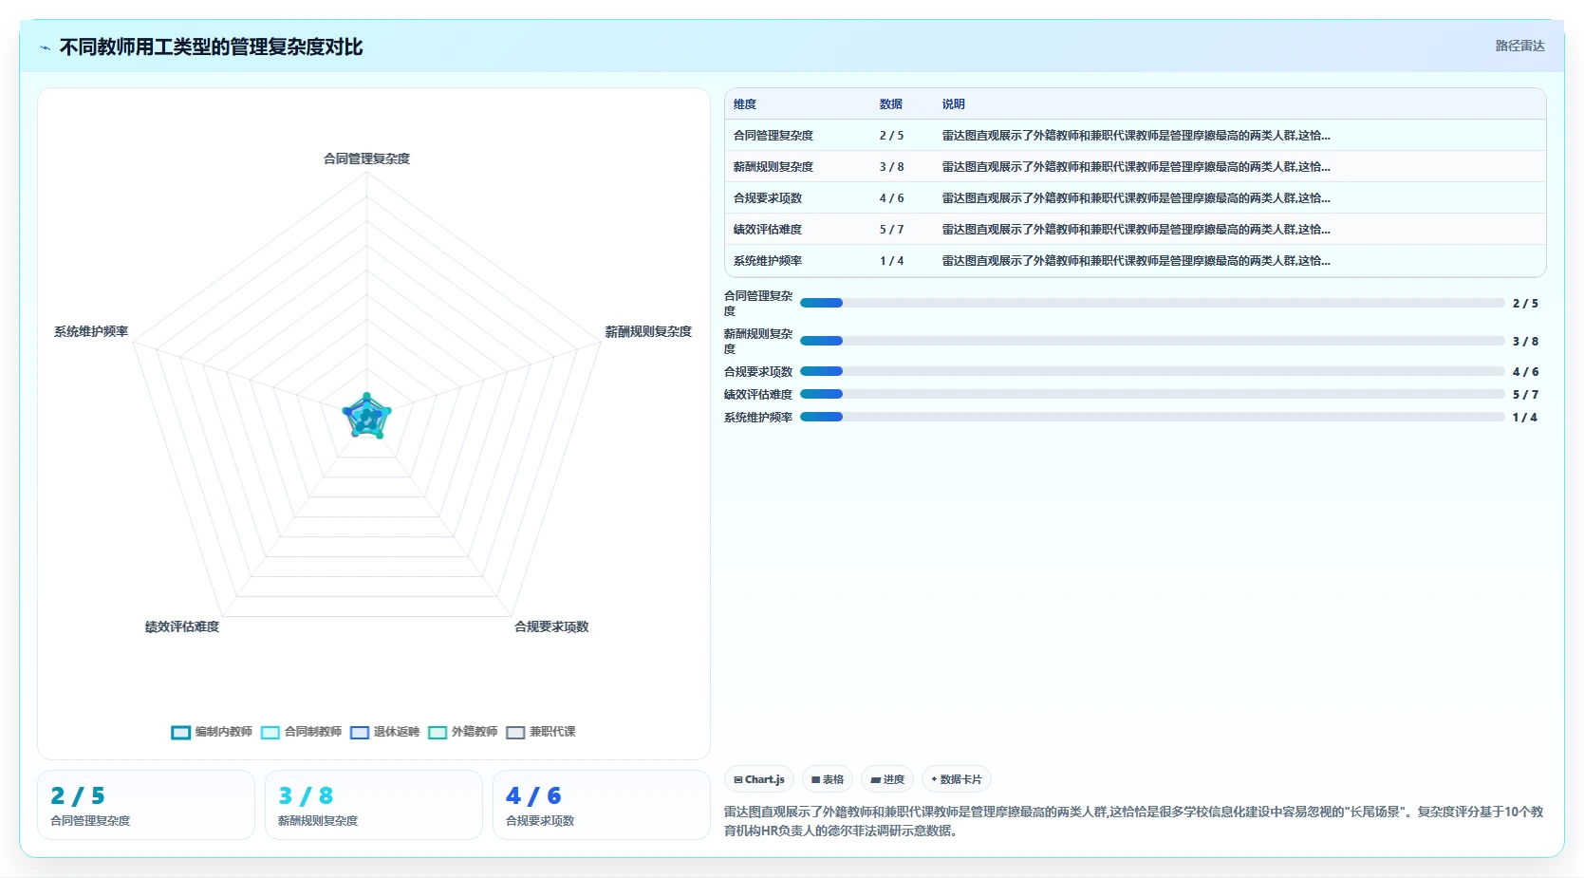Select the 表格 tag
Viewport: 1584px width, 878px height.
click(828, 779)
